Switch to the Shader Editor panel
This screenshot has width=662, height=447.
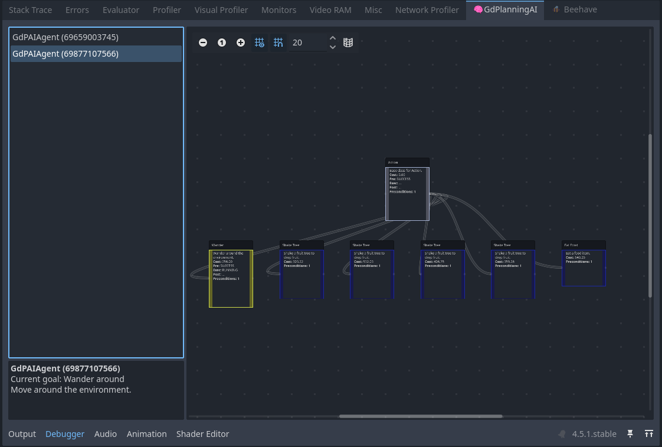point(202,434)
